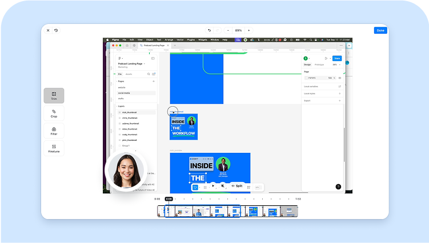Toggle the left sidebar panel icon
429x243 pixels.
[153, 58]
